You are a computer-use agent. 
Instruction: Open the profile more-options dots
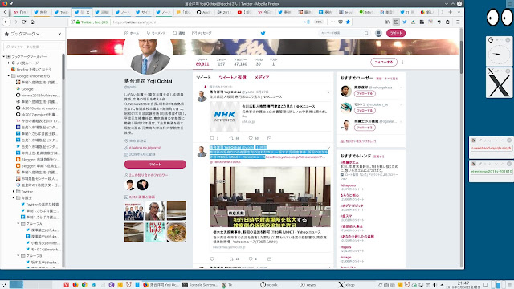[x=402, y=63]
